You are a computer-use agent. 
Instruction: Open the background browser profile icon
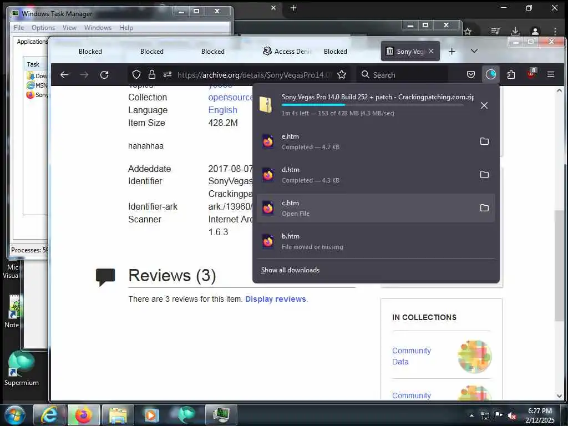pyautogui.click(x=535, y=31)
